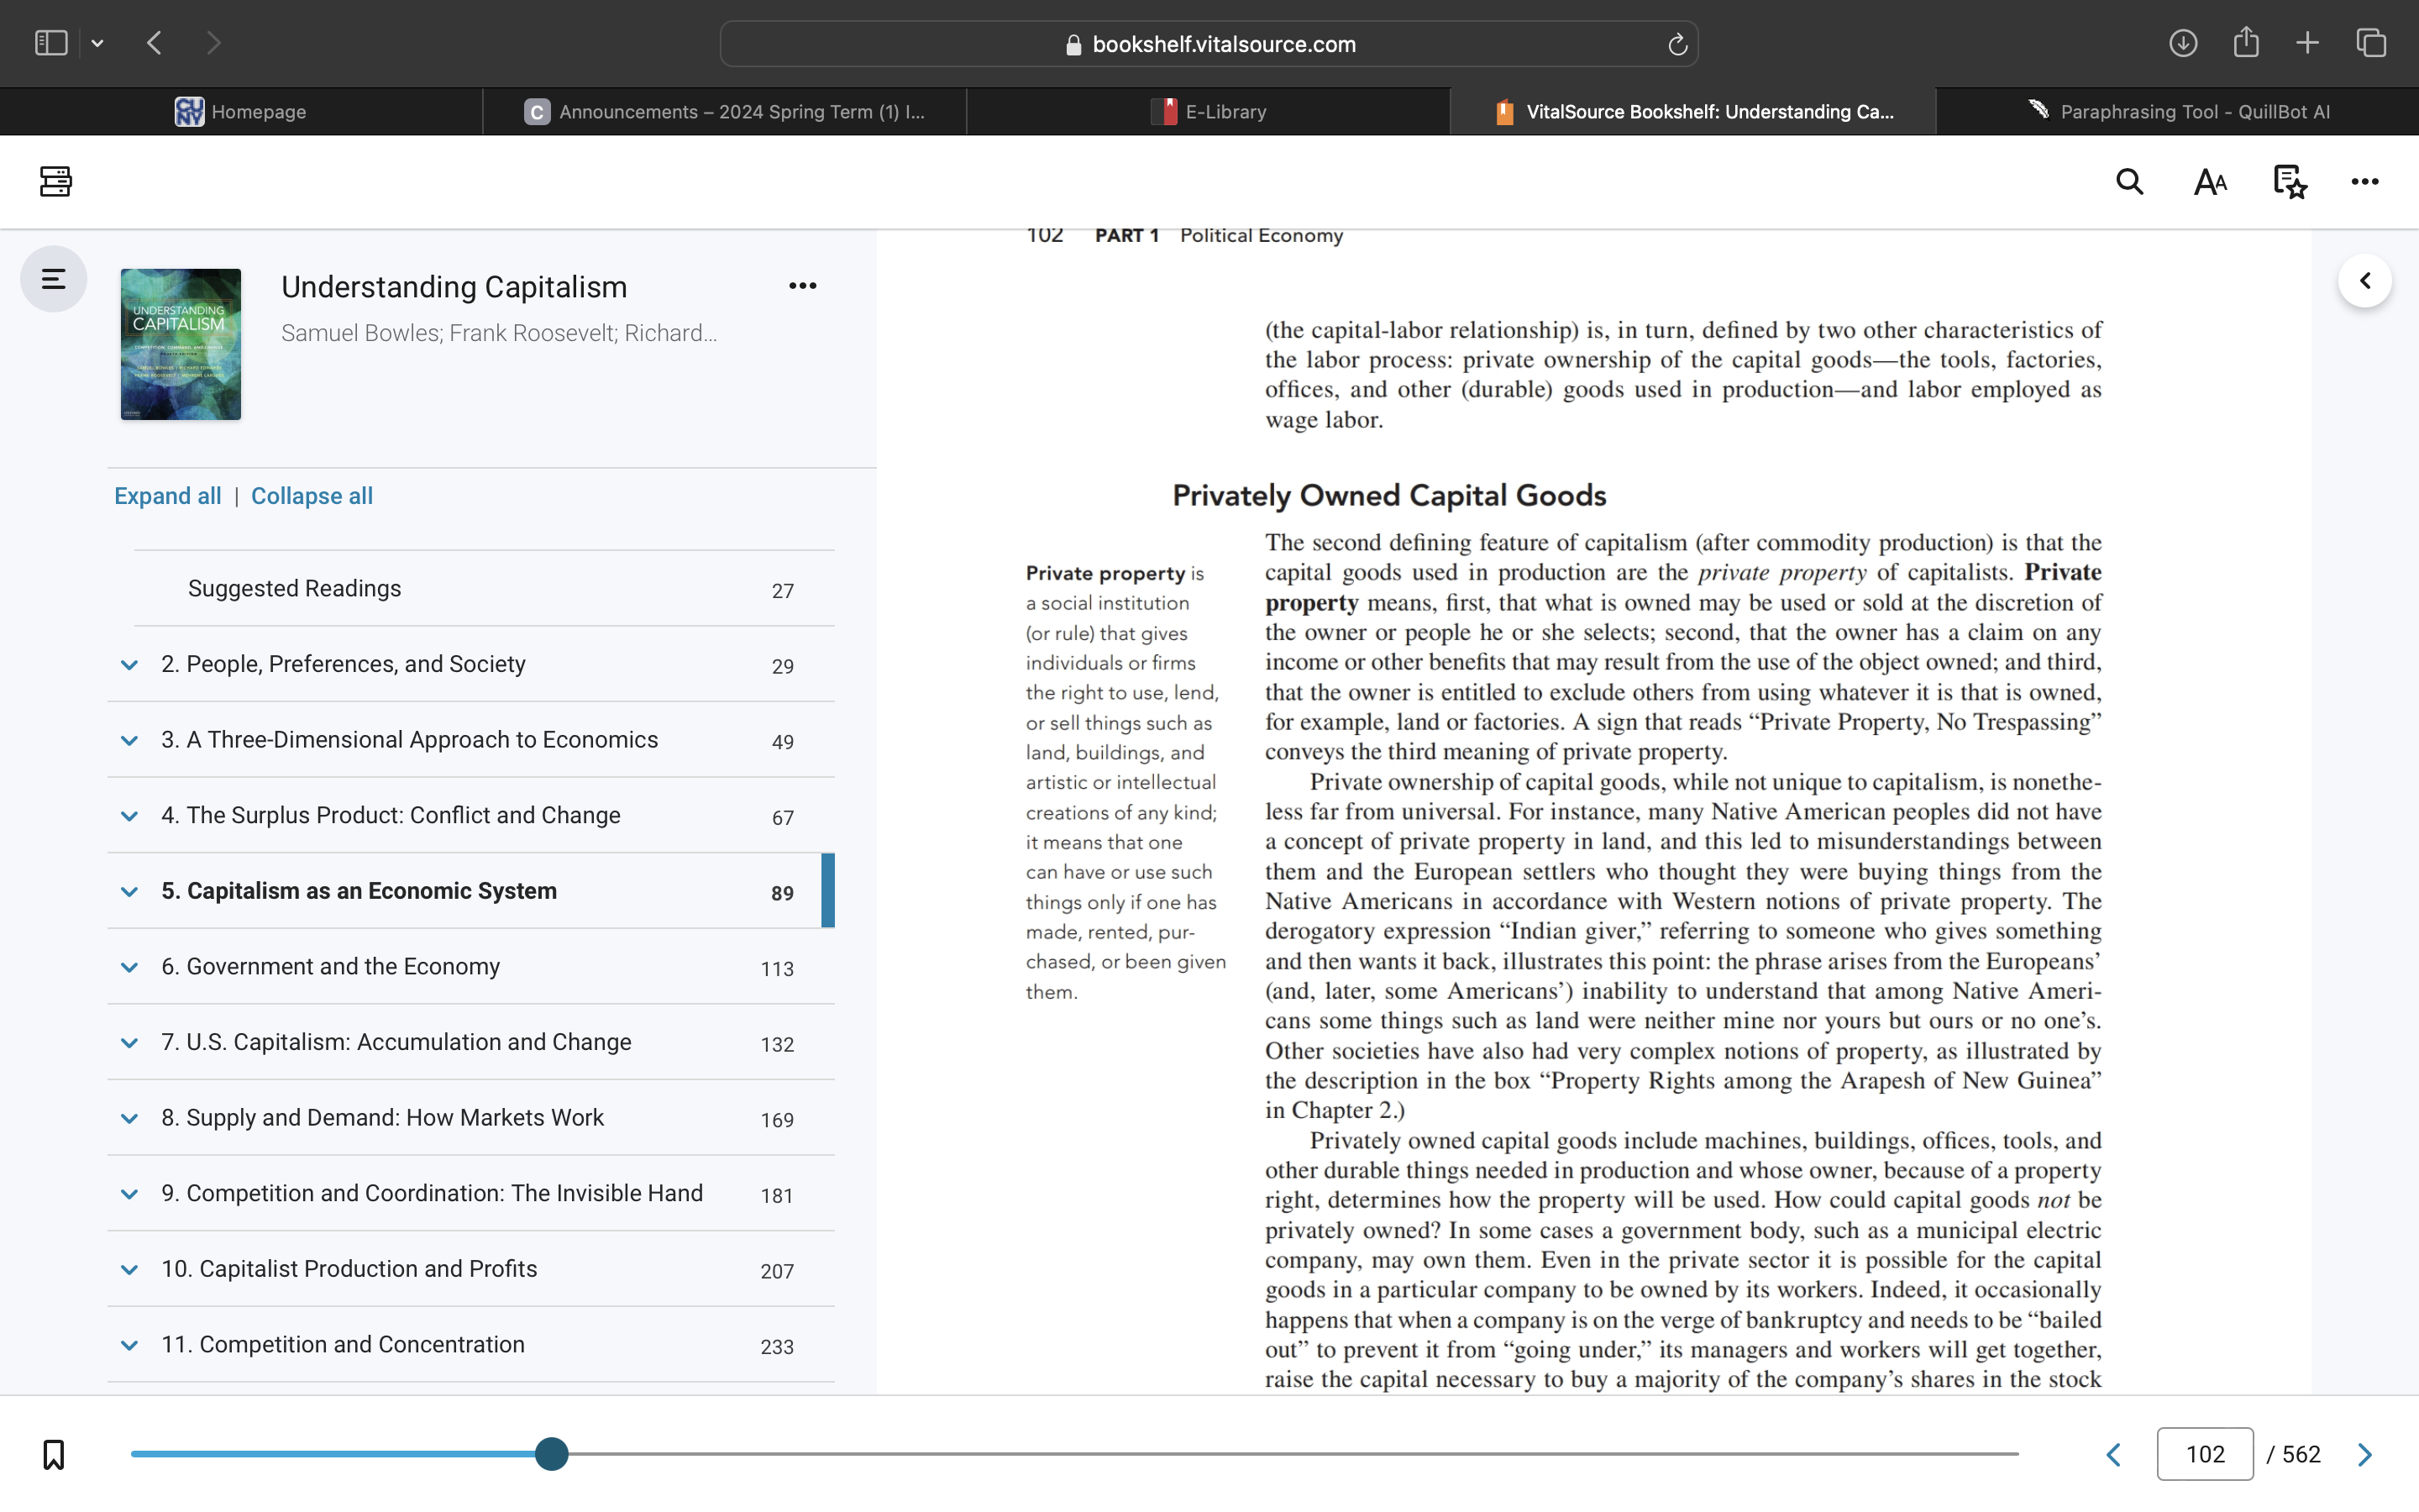Click the Collapse all link

pos(311,496)
